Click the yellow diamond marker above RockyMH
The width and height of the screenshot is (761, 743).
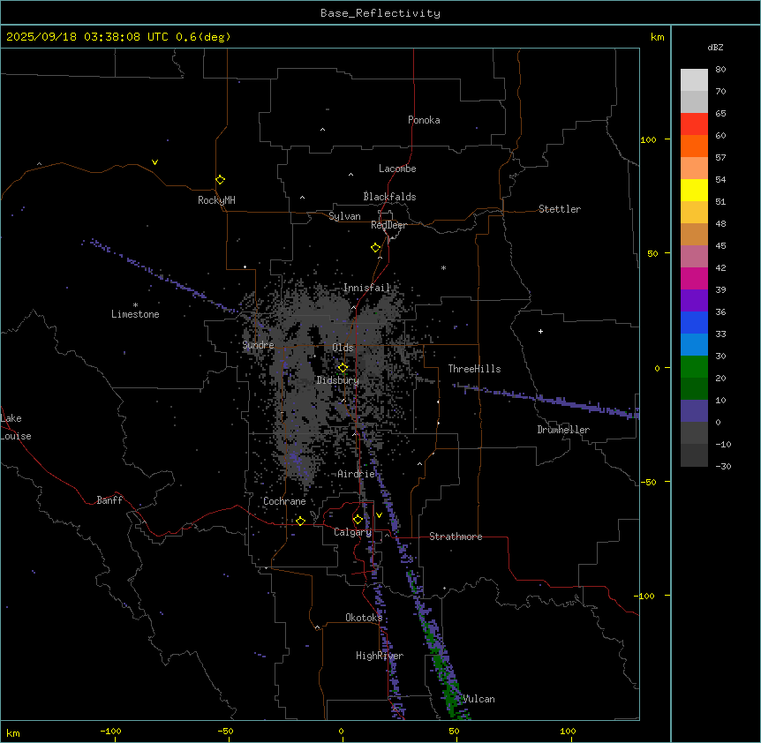[220, 179]
